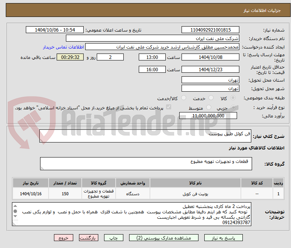This screenshot has height=248, width=291.
Task: Click the buyer name field شرکت ملی نفت ایران
Action: pyautogui.click(x=153, y=39)
